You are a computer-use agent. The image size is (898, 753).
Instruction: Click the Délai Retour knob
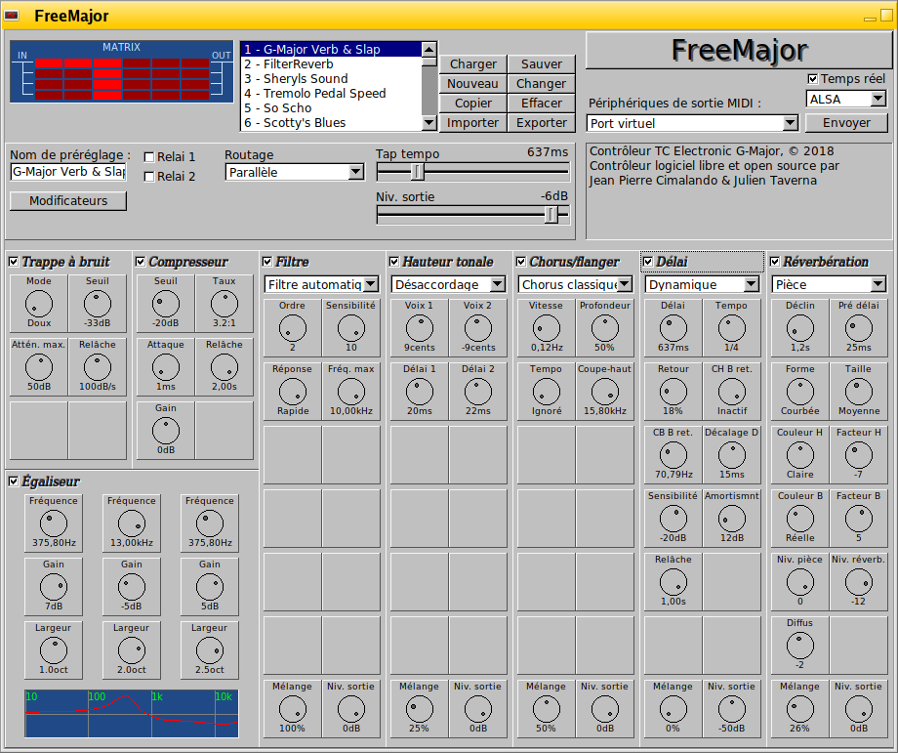[x=673, y=392]
